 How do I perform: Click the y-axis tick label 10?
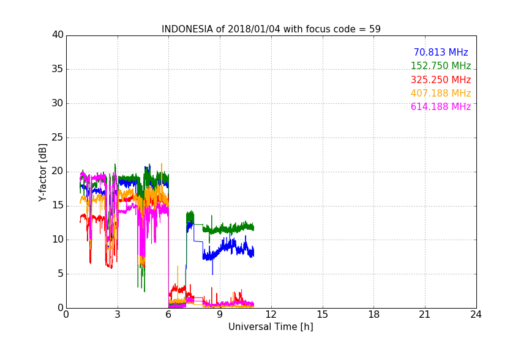[58, 240]
